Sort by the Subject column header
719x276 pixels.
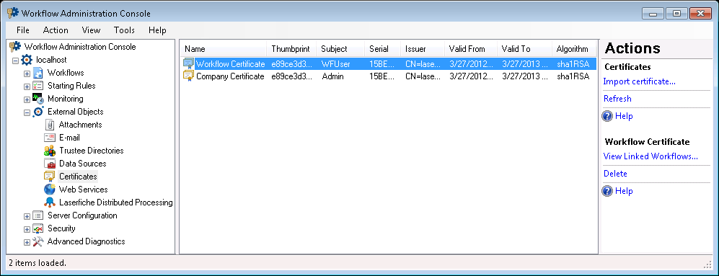tap(340, 49)
